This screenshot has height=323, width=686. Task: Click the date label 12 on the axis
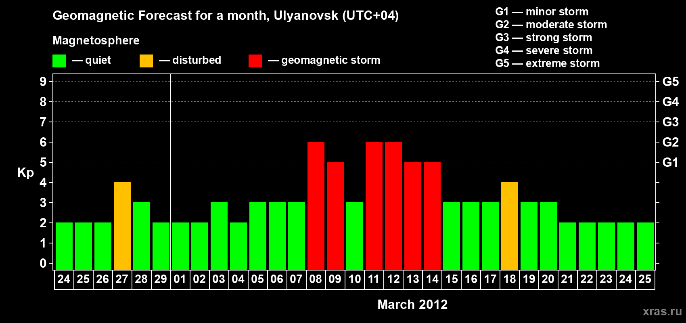click(393, 279)
